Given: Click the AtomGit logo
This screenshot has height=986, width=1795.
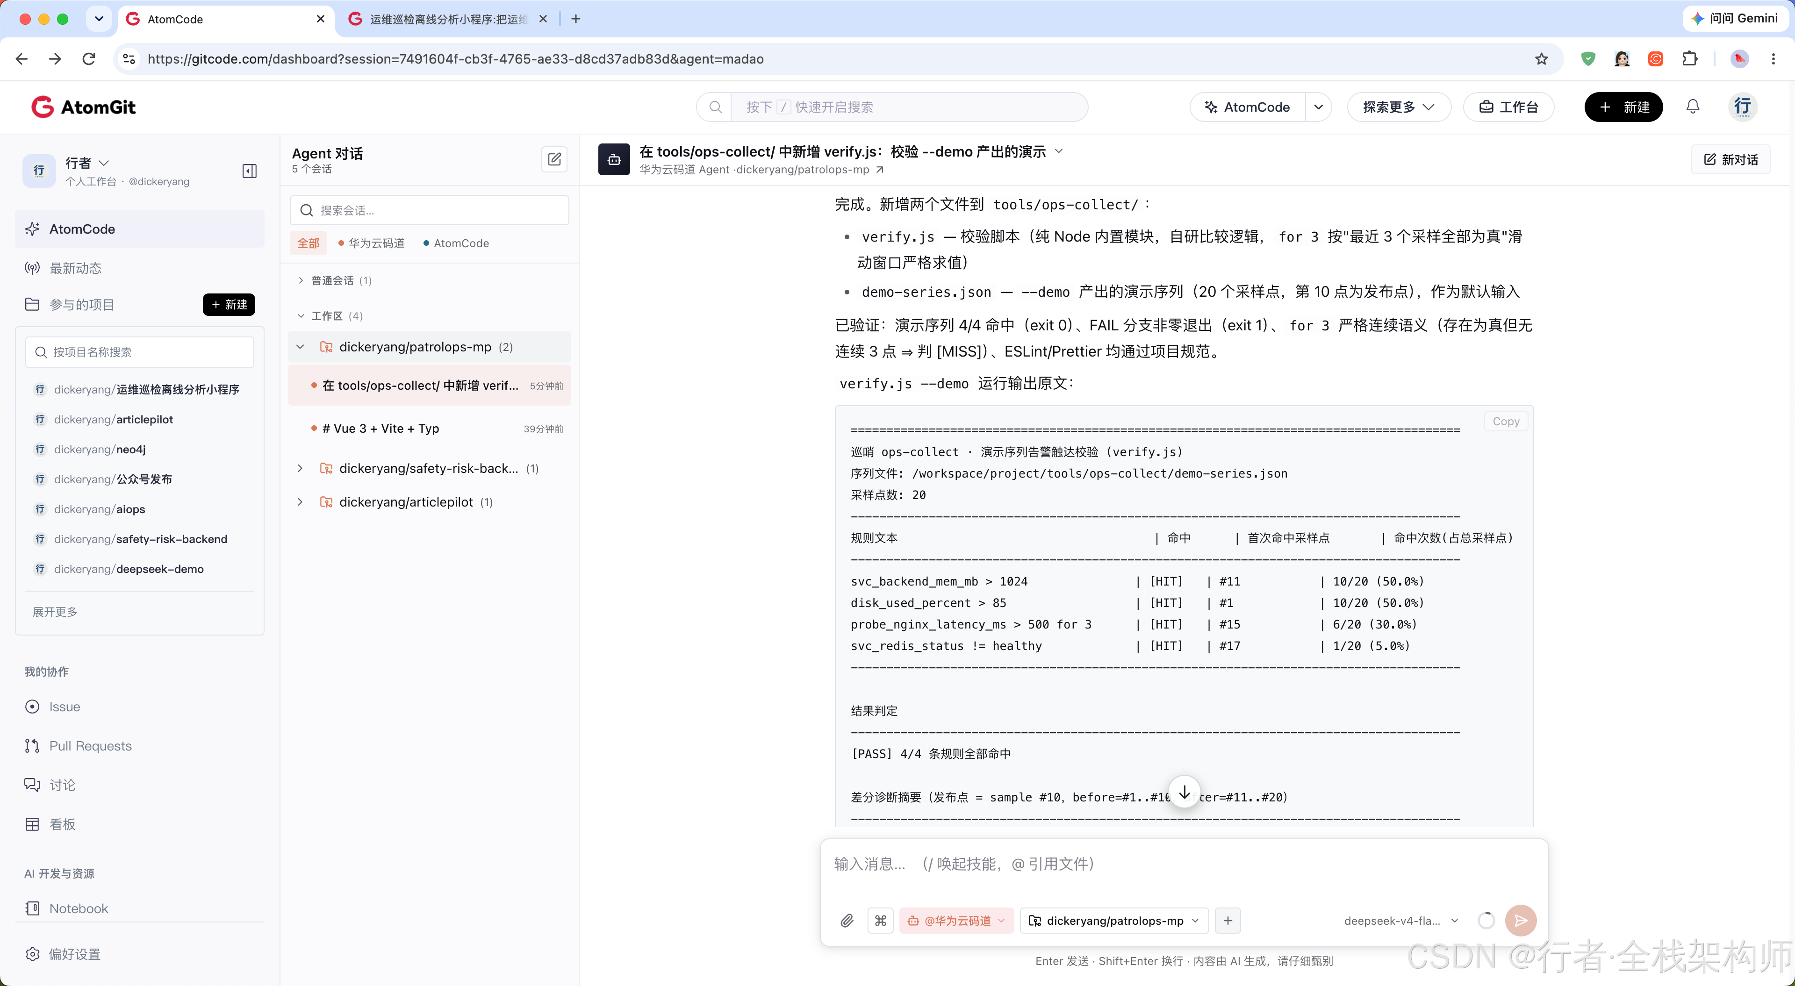Looking at the screenshot, I should (x=84, y=107).
